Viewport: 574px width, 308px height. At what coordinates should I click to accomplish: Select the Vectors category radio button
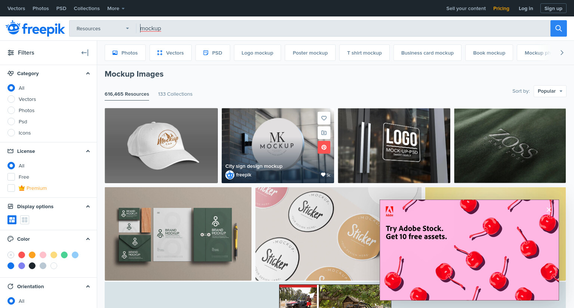tap(11, 99)
